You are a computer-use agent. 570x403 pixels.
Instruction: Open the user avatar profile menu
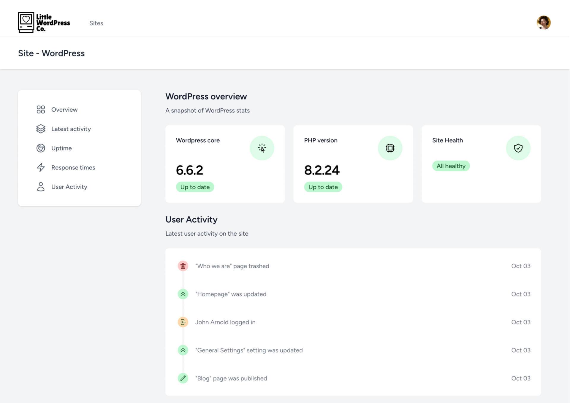click(544, 23)
